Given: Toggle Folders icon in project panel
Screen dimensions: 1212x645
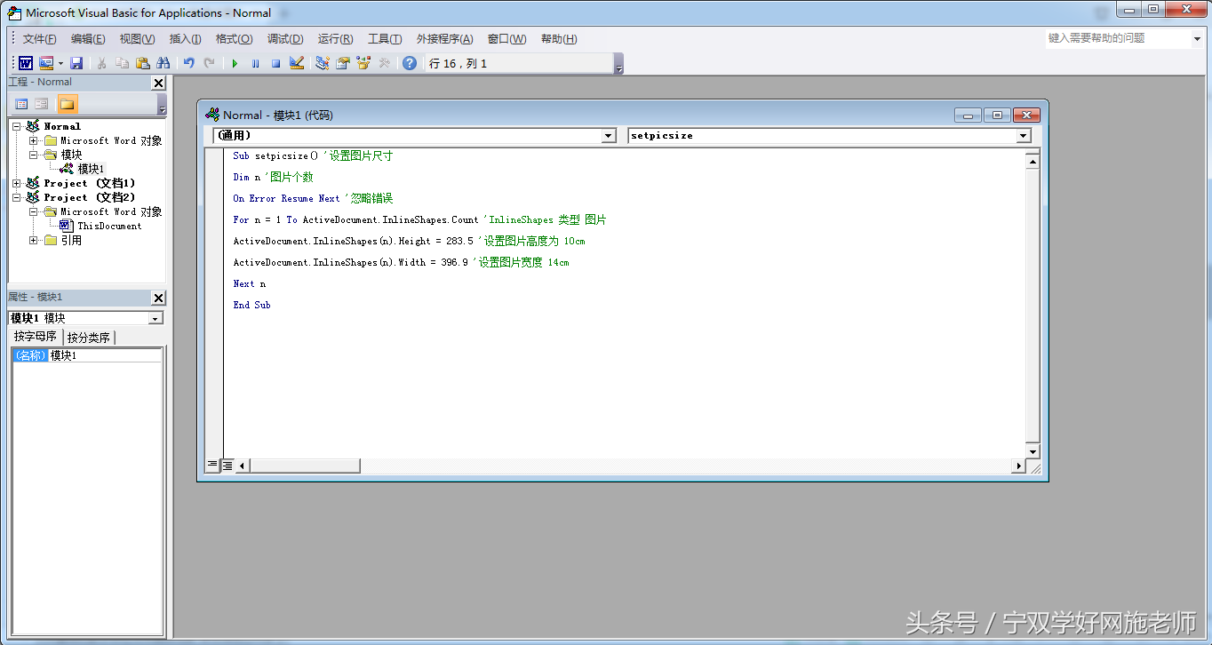Looking at the screenshot, I should pyautogui.click(x=68, y=104).
